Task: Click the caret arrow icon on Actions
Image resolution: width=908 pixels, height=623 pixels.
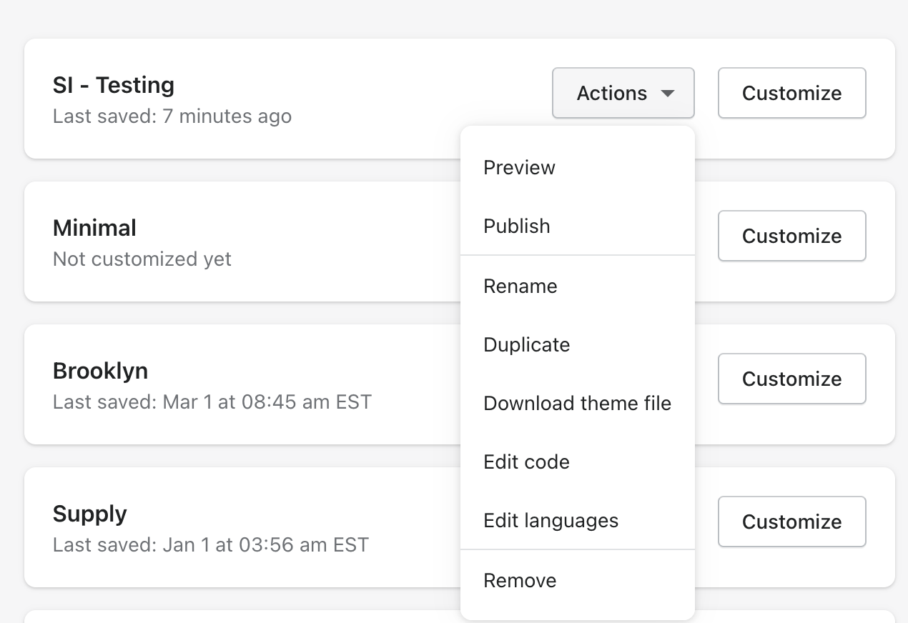Action: click(668, 94)
